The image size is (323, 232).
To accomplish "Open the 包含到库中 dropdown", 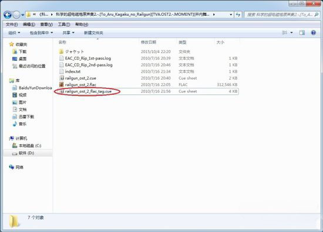I will pyautogui.click(x=42, y=33).
